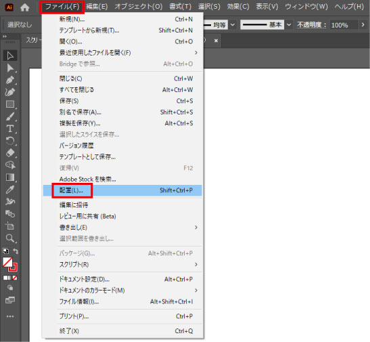Expand 書き出し submenu arrow
The width and height of the screenshot is (370, 342).
[196, 228]
